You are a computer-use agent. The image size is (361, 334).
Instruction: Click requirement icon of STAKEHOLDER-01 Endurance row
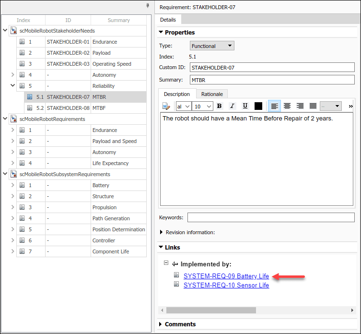[22, 42]
